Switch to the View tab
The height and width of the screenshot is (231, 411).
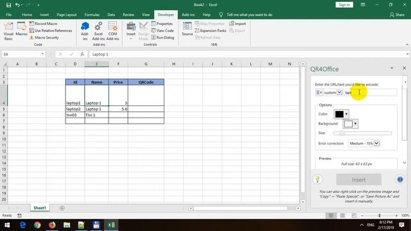coord(146,15)
